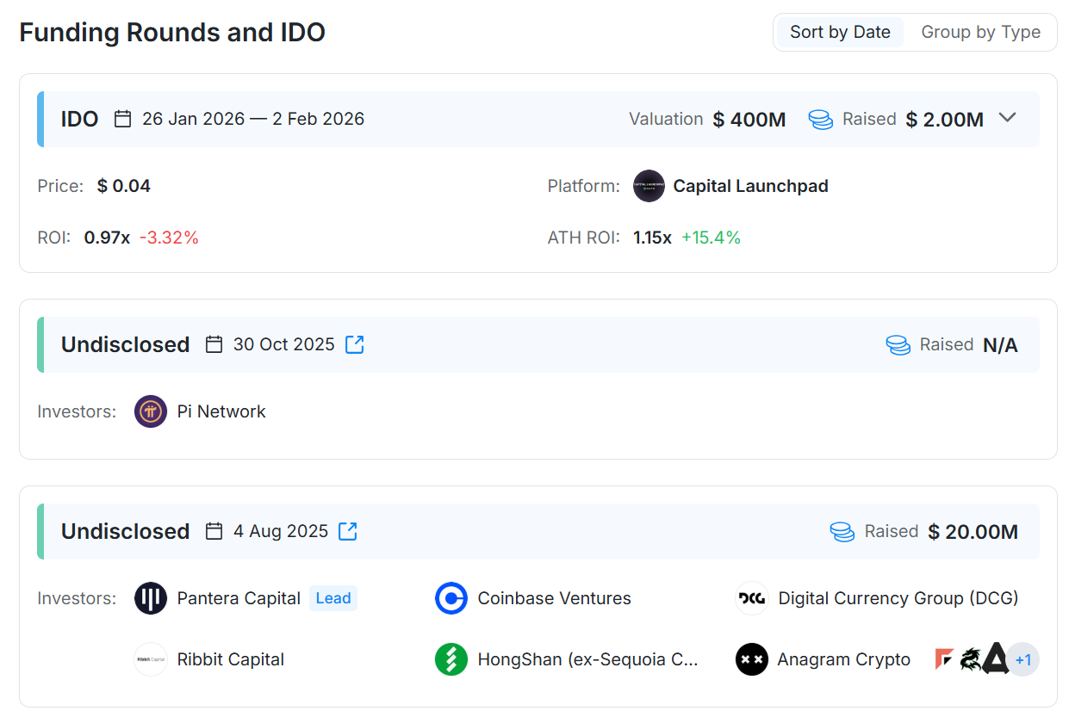Image resolution: width=1069 pixels, height=717 pixels.
Task: Click the coins icon beside Raised $2.00M
Action: 820,119
